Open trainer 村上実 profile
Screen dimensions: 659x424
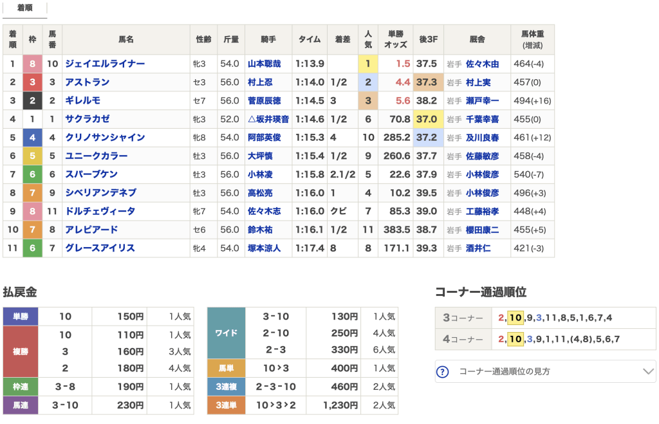tap(478, 82)
